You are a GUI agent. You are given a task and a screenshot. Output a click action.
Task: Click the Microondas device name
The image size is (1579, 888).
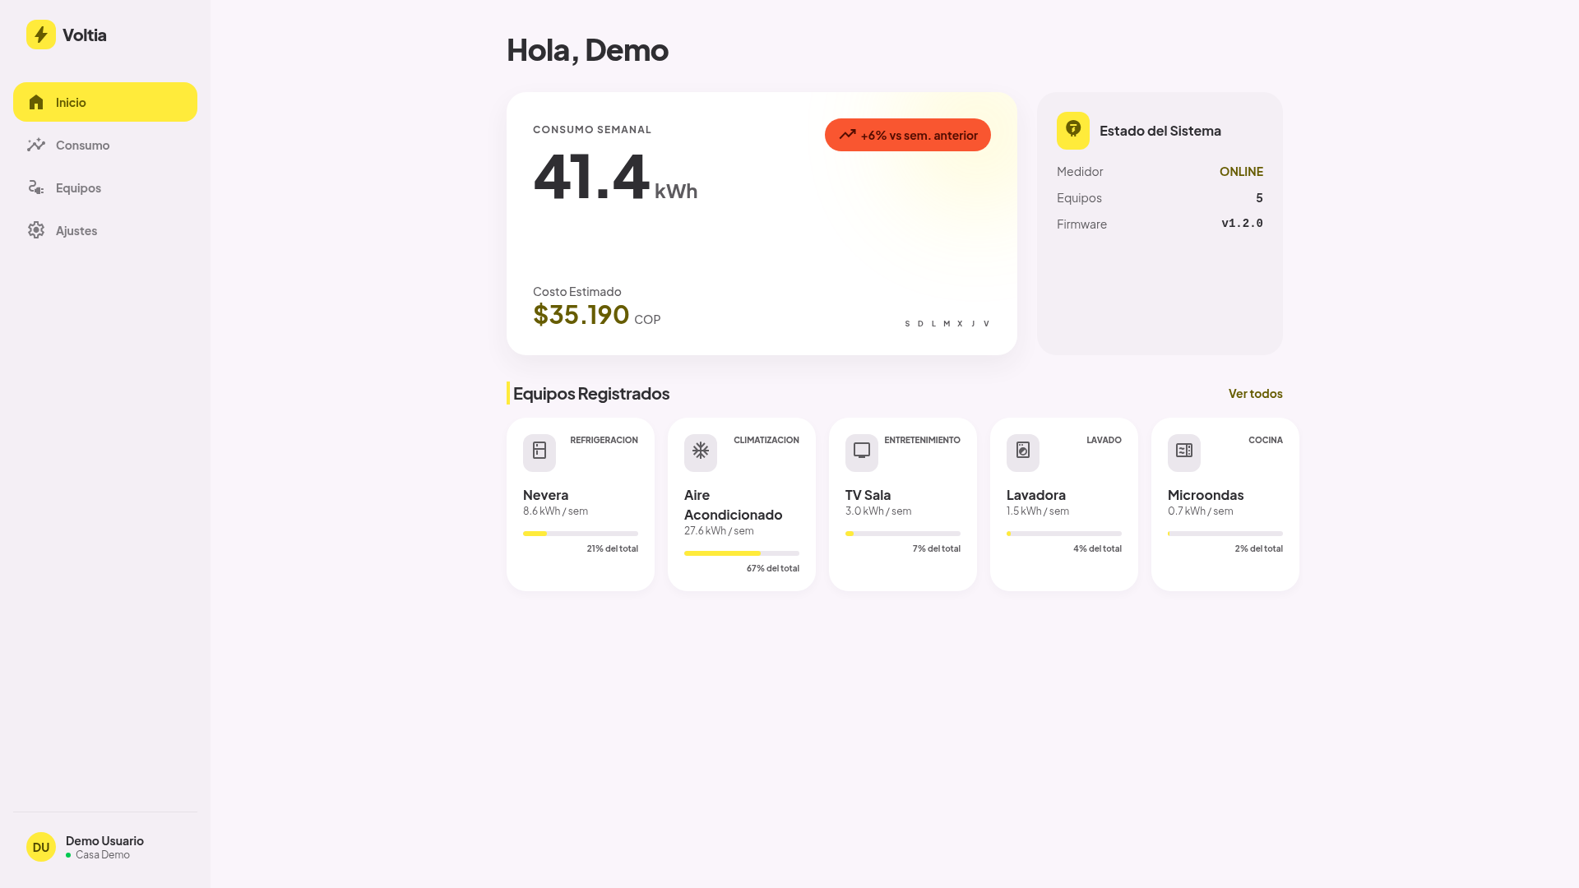(x=1206, y=495)
